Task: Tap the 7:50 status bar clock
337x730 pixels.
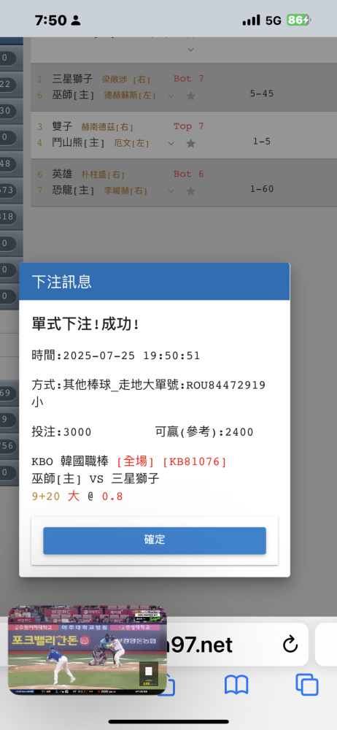Action: pos(51,20)
